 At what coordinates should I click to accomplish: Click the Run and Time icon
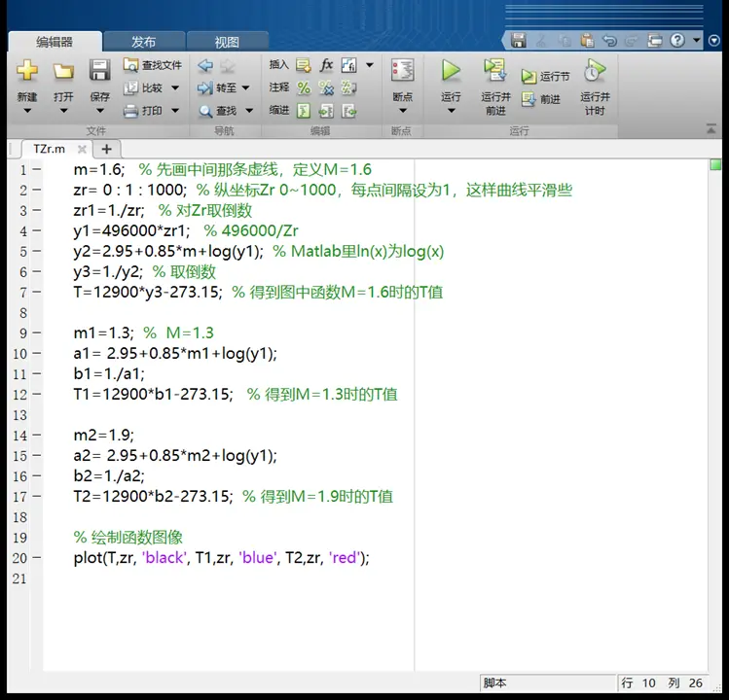595,70
